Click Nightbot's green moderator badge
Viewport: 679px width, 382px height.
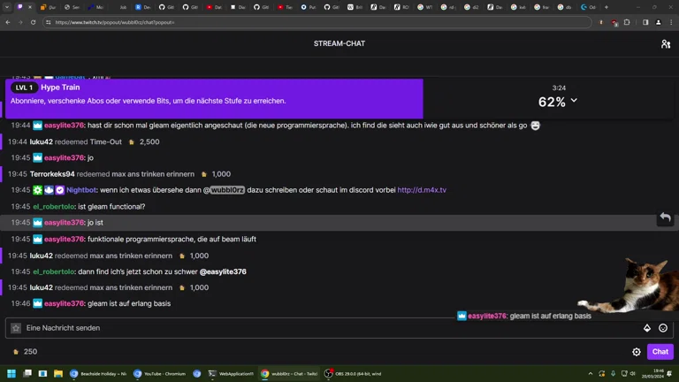pos(38,190)
